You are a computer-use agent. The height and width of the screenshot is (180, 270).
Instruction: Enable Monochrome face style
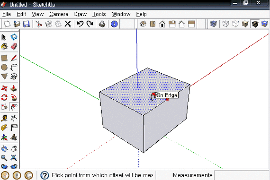pyautogui.click(x=264, y=24)
